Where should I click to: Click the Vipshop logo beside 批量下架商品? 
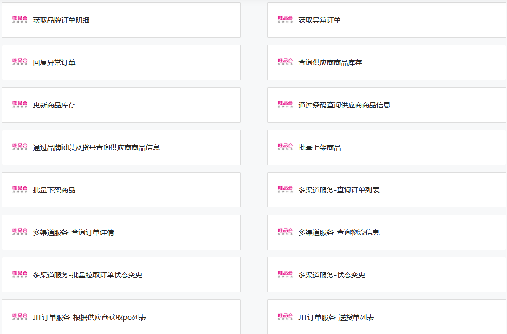click(20, 190)
